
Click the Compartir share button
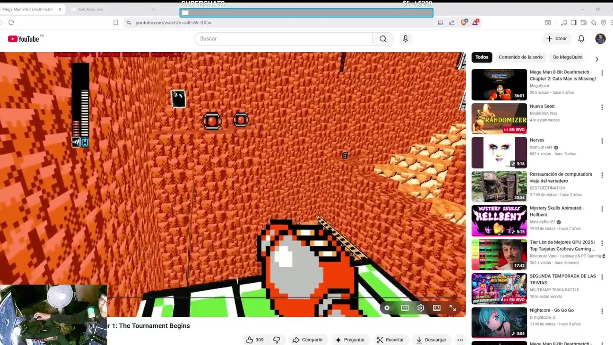tap(308, 340)
